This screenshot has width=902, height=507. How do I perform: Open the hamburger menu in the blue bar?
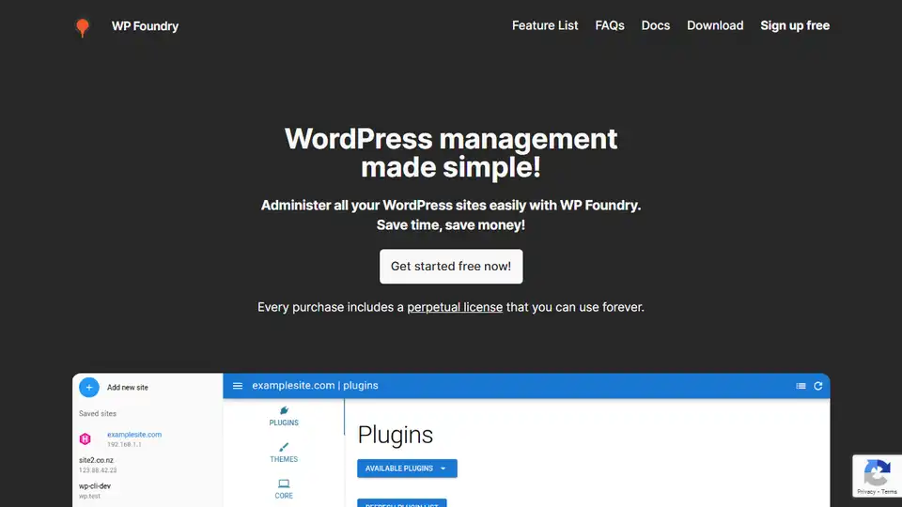pos(238,386)
